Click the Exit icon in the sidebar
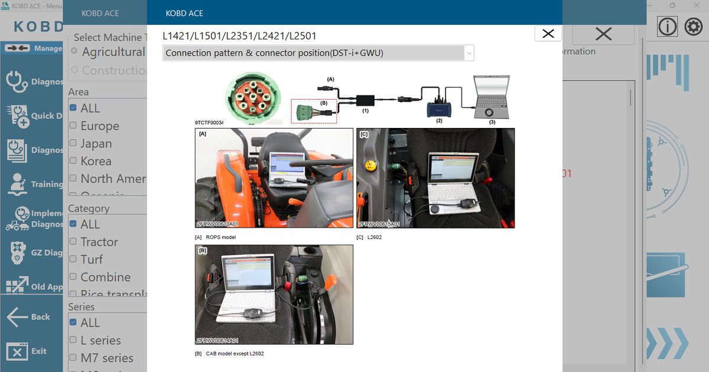709x372 pixels. point(17,351)
